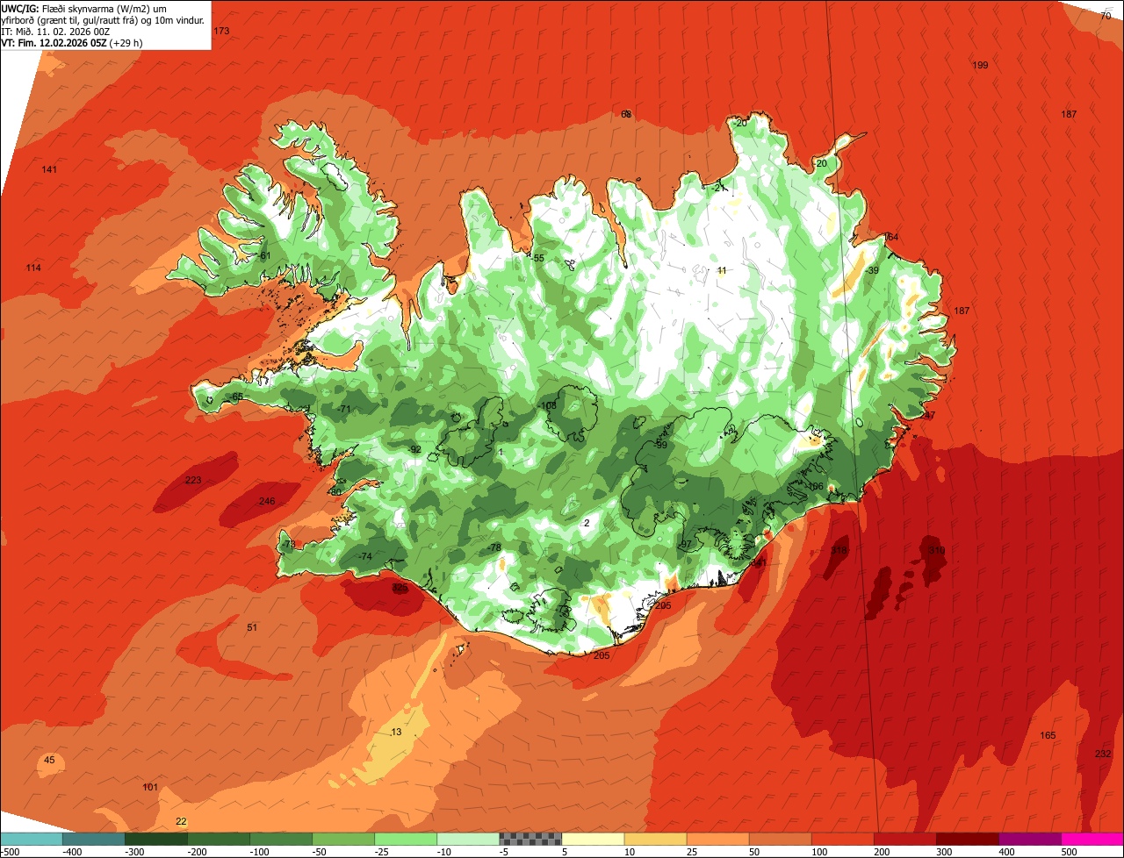Image resolution: width=1124 pixels, height=858 pixels.
Task: Click the -25 to -10 light green legend swatch
Action: [x=406, y=839]
